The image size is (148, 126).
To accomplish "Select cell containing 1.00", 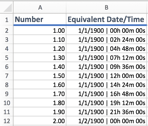I will tap(40, 31).
